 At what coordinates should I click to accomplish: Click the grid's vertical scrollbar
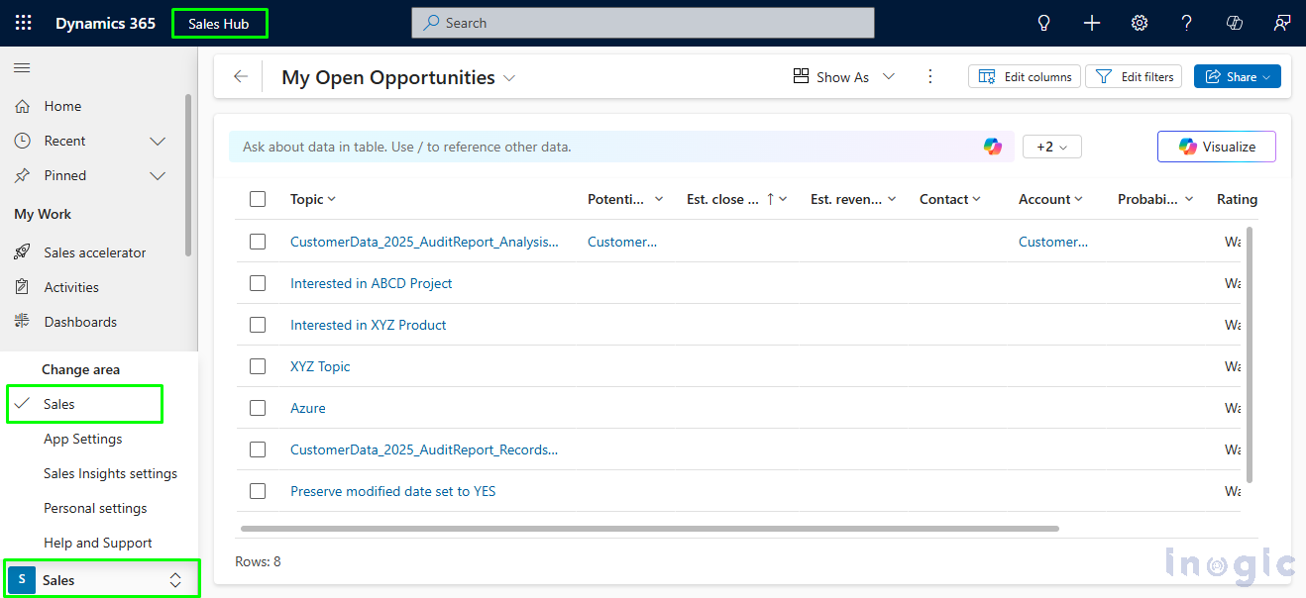(x=1250, y=354)
